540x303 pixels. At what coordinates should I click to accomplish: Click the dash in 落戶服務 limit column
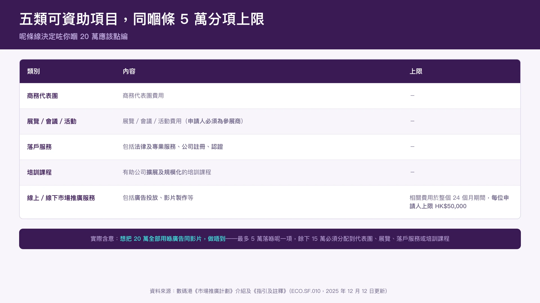(x=412, y=147)
